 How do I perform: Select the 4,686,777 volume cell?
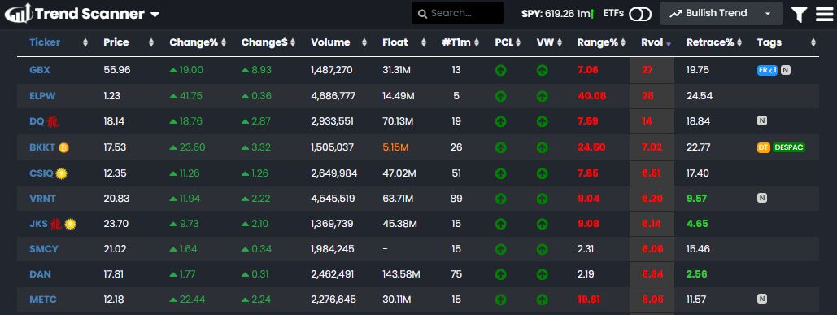click(x=333, y=96)
